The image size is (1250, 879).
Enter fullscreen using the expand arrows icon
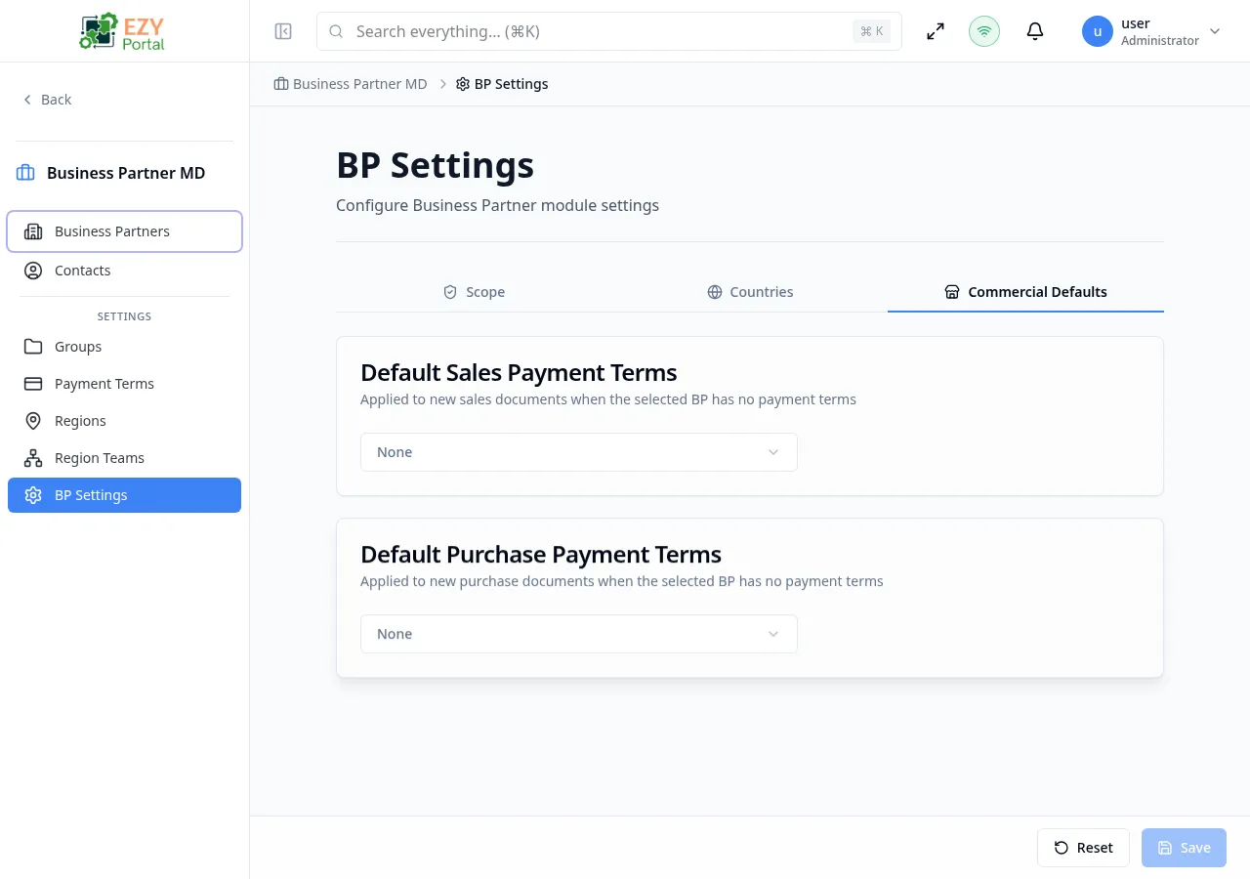tap(935, 30)
